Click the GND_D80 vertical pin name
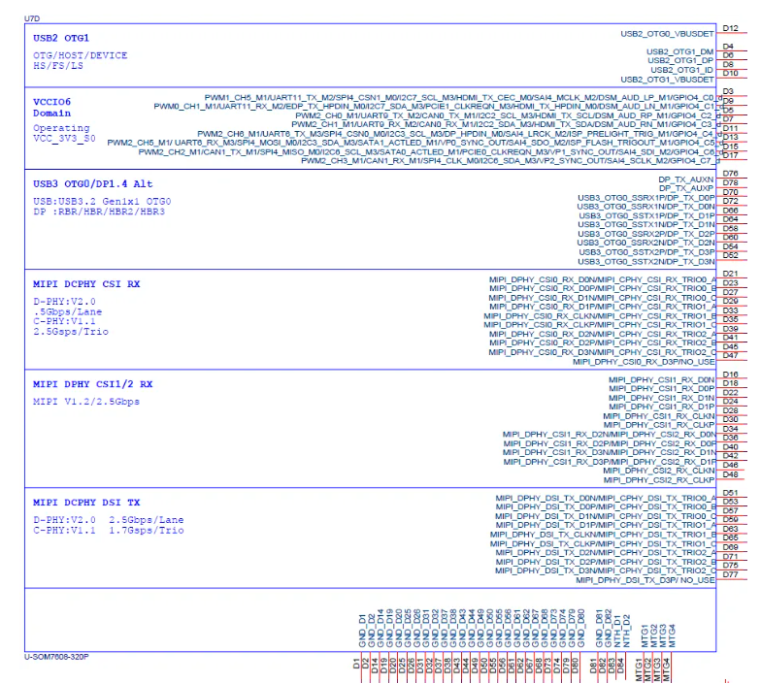Image resolution: width=761 pixels, height=684 pixels. click(580, 629)
